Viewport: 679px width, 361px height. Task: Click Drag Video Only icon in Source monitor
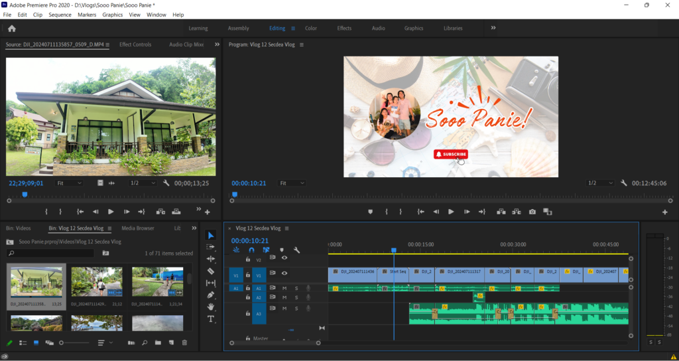[x=101, y=183]
